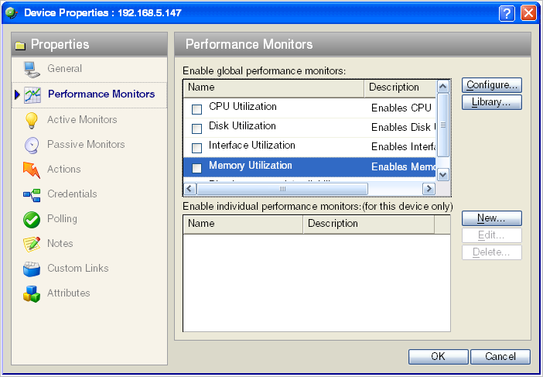Click the individual monitors Name column header
Image resolution: width=543 pixels, height=377 pixels.
[x=243, y=224]
